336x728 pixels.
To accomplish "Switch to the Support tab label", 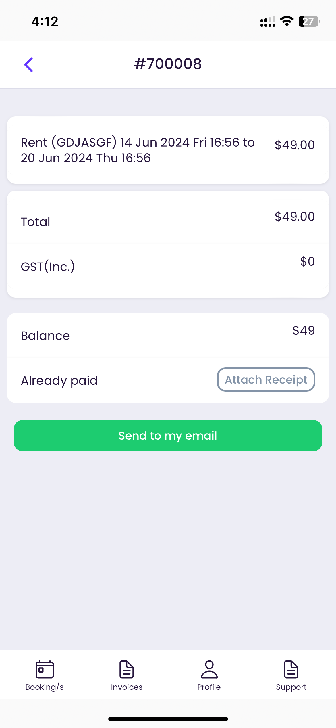I will click(x=291, y=687).
